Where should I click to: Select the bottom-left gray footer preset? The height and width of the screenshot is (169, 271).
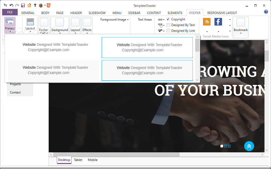53,70
